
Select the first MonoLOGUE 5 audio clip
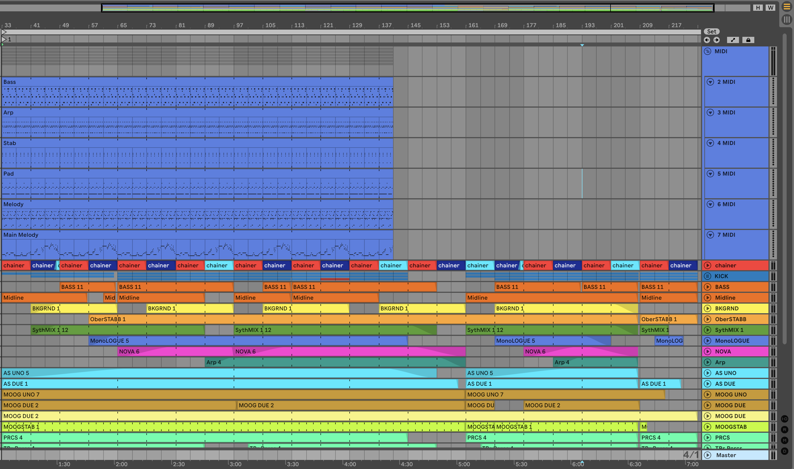(248, 341)
